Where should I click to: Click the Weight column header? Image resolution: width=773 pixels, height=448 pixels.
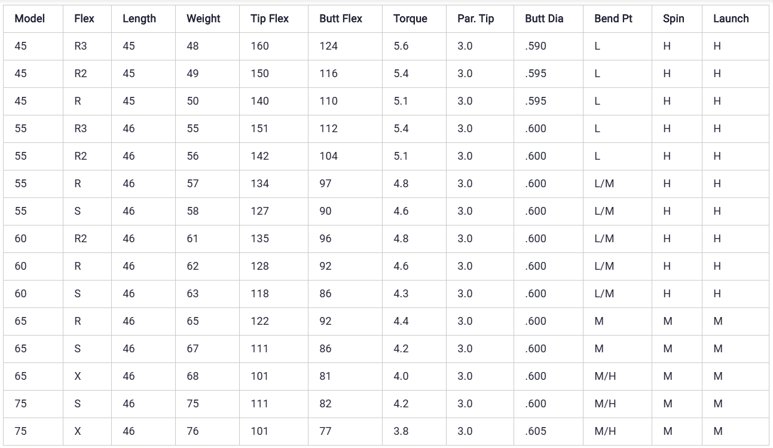pos(203,19)
